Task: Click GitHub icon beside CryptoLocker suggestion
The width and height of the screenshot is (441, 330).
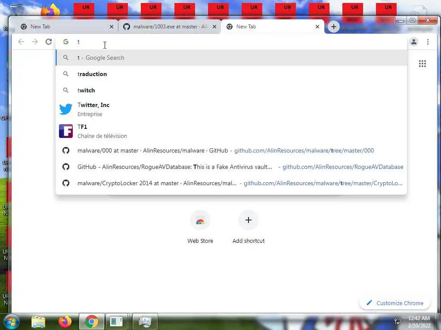Action: [66, 183]
